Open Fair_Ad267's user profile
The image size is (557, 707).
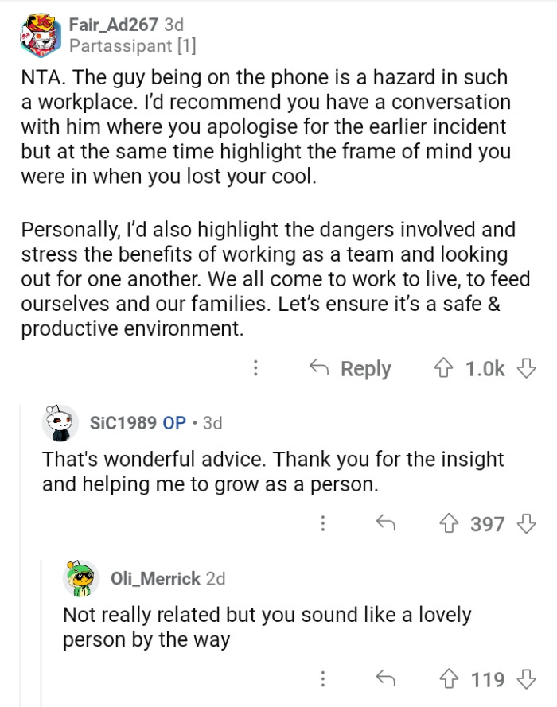pos(113,25)
